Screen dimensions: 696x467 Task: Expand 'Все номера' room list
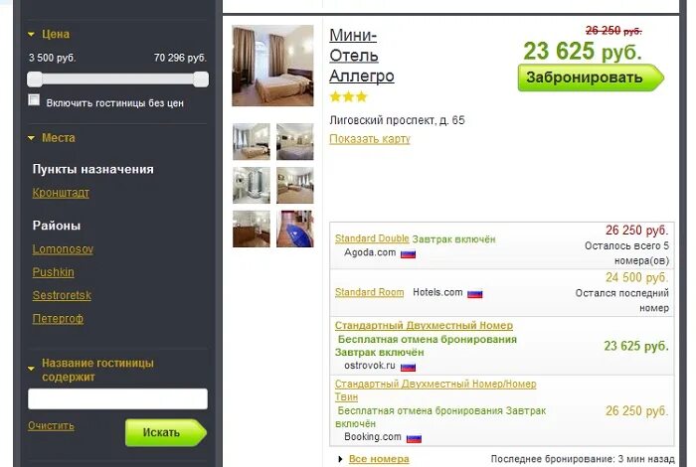(x=379, y=459)
